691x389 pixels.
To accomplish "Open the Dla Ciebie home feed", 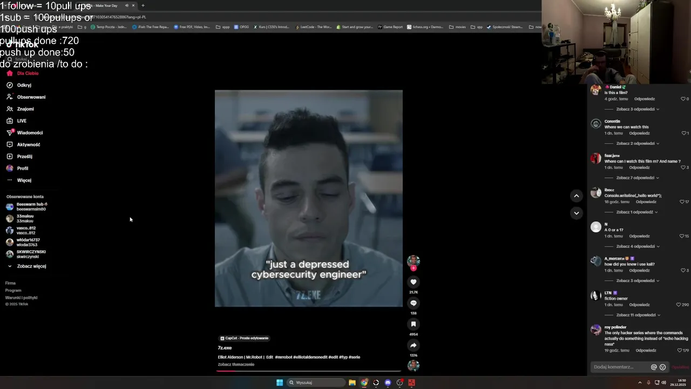I will (x=23, y=73).
